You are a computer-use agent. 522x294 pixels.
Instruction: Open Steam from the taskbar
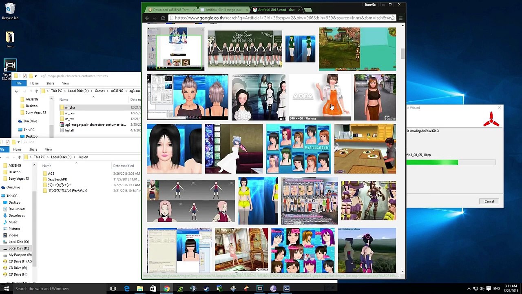[206, 289]
